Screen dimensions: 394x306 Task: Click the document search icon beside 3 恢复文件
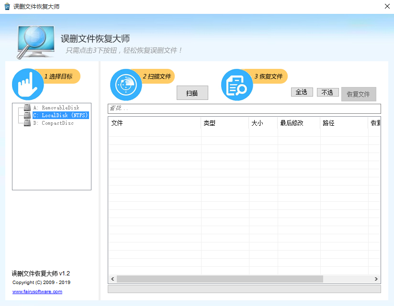click(x=237, y=85)
